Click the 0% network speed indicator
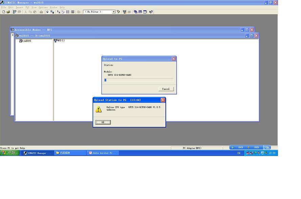Image resolution: width=301 pixels, height=199 pixels. 267,148
